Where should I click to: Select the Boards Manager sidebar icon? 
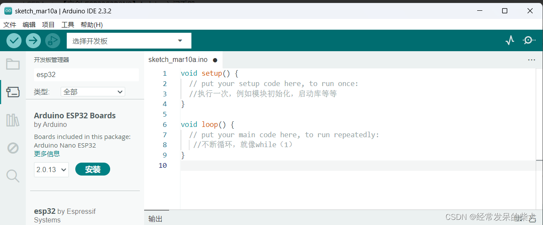[13, 92]
